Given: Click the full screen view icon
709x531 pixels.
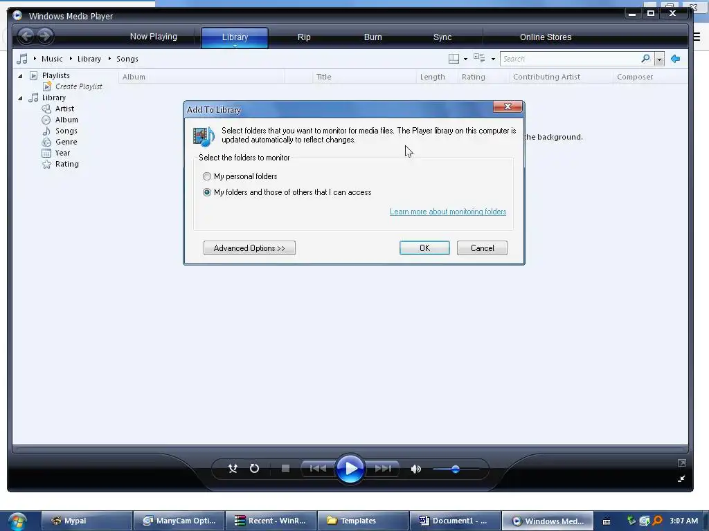Looking at the screenshot, I should point(682,463).
